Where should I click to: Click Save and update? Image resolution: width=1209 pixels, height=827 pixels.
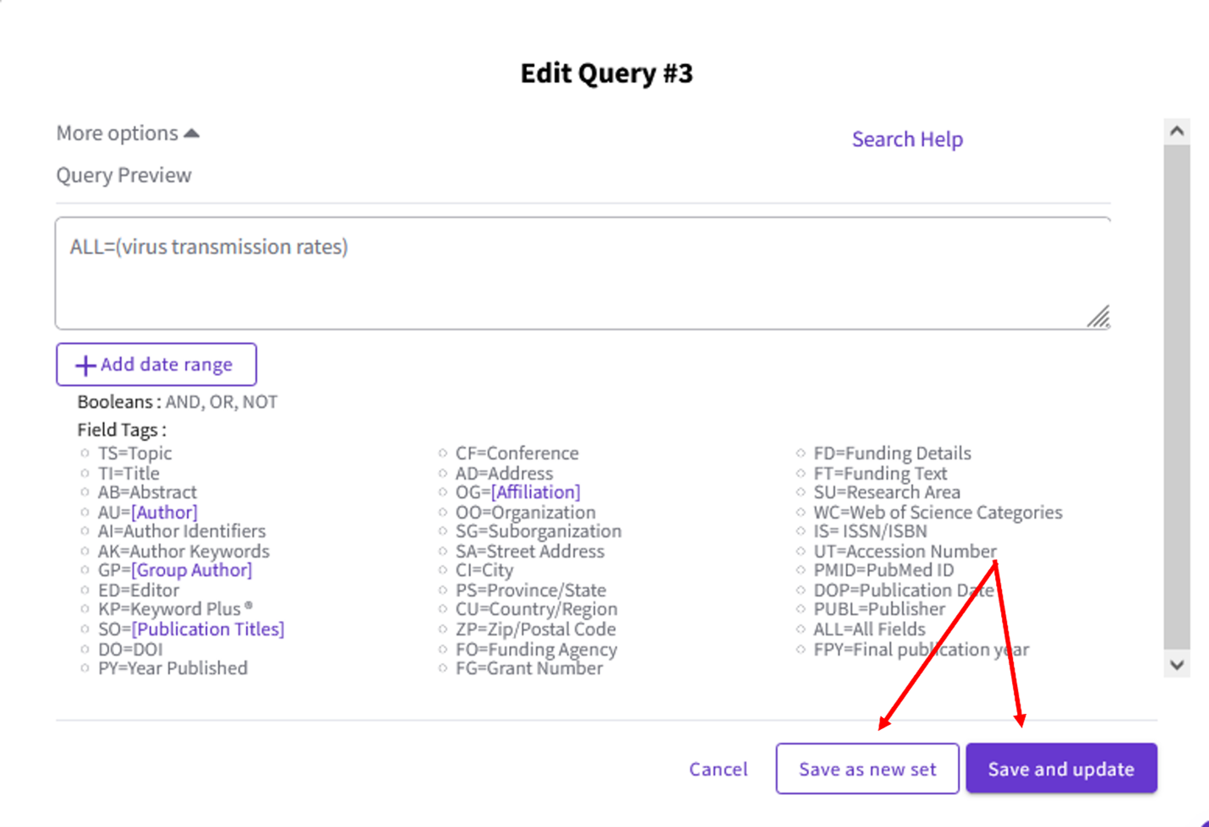point(1061,769)
